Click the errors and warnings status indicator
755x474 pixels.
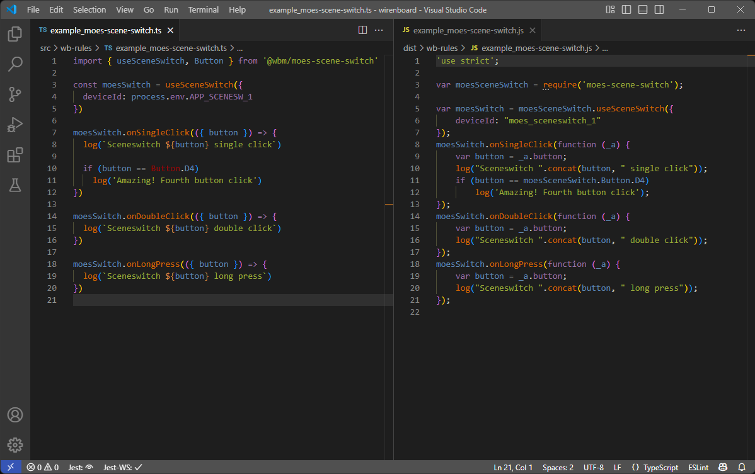(x=43, y=467)
